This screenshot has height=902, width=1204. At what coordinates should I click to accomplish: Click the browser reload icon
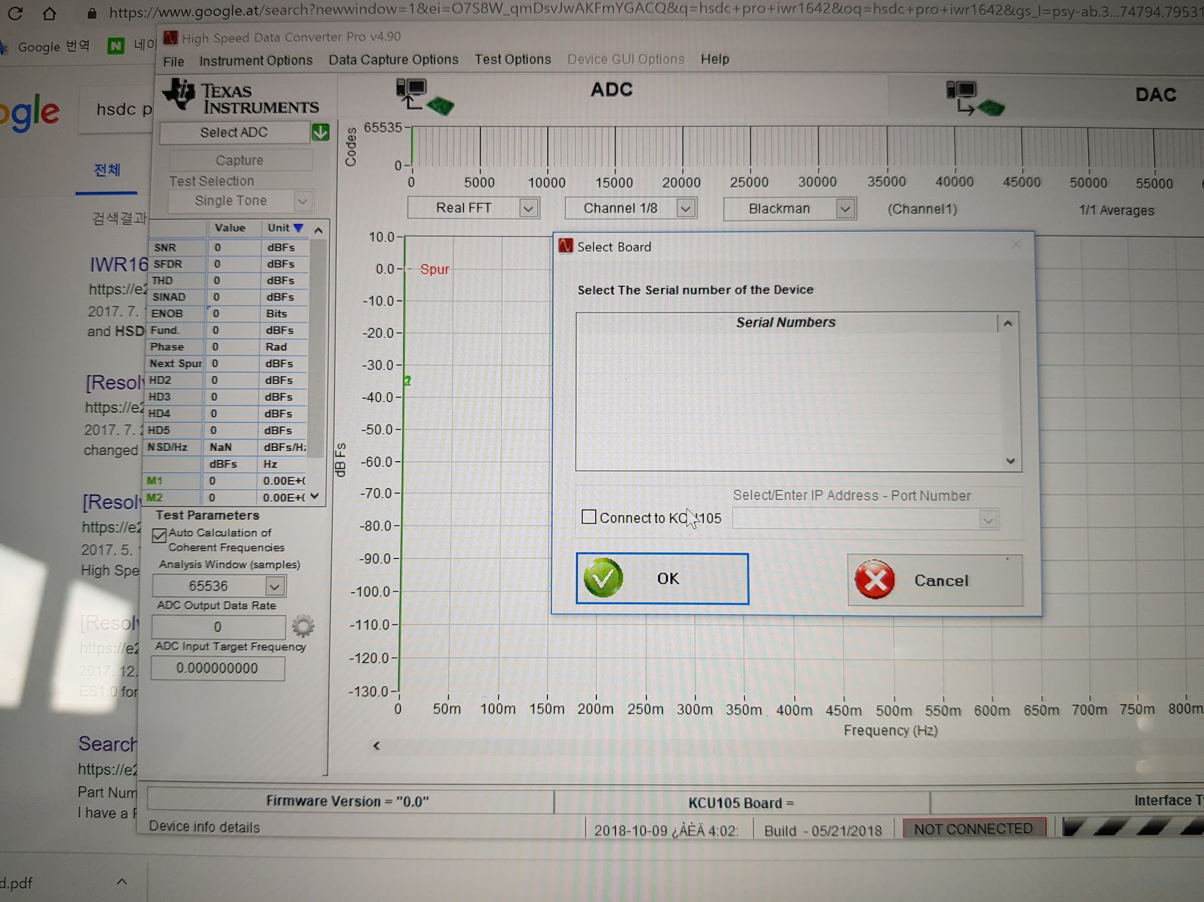point(15,13)
